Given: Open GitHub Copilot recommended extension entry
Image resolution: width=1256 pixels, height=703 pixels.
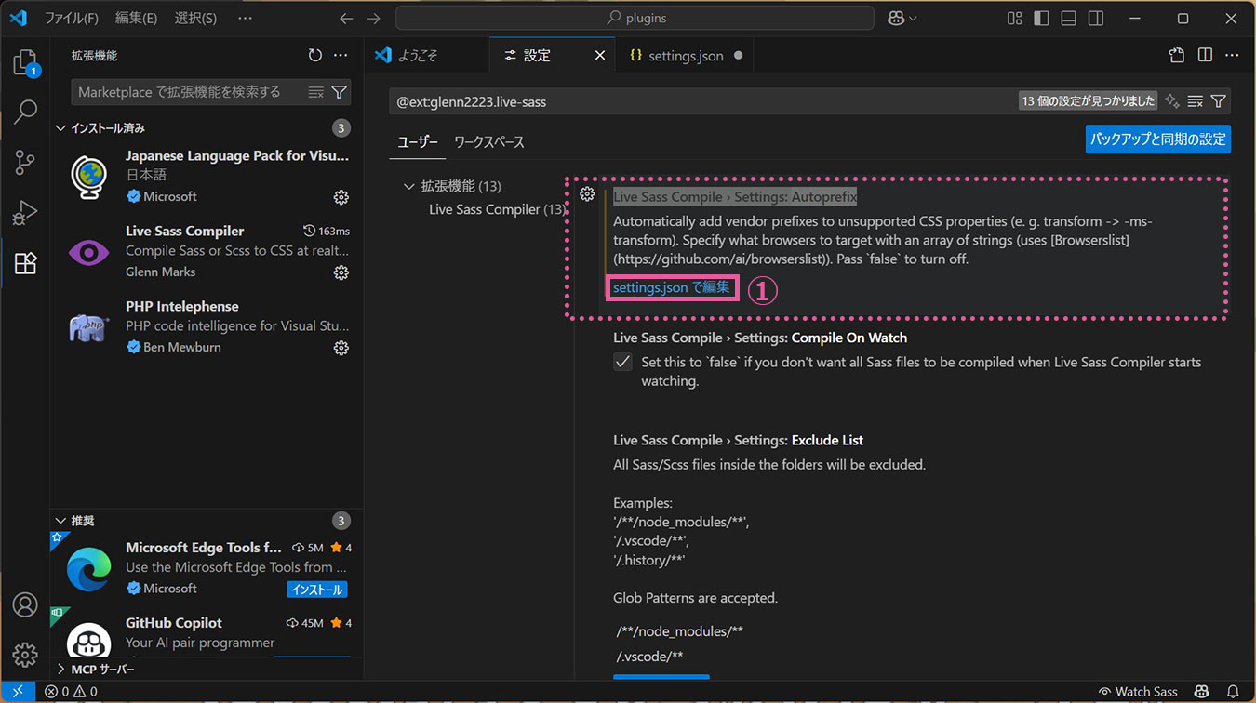Looking at the screenshot, I should 207,632.
